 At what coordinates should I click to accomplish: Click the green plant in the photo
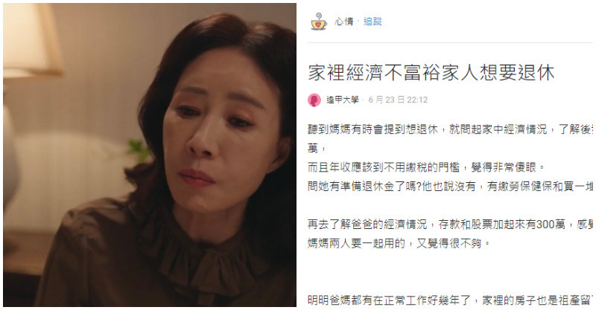pos(139,149)
